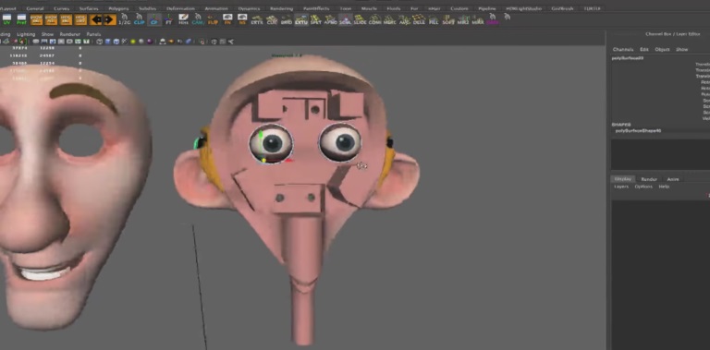
Task: Click the COMB combine shelf icon
Action: point(374,19)
